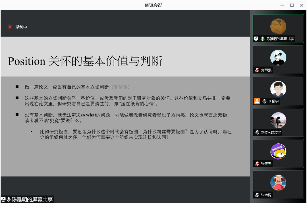
Task: Click green microphone icon in 陈雅明's tile
Action: [262, 39]
